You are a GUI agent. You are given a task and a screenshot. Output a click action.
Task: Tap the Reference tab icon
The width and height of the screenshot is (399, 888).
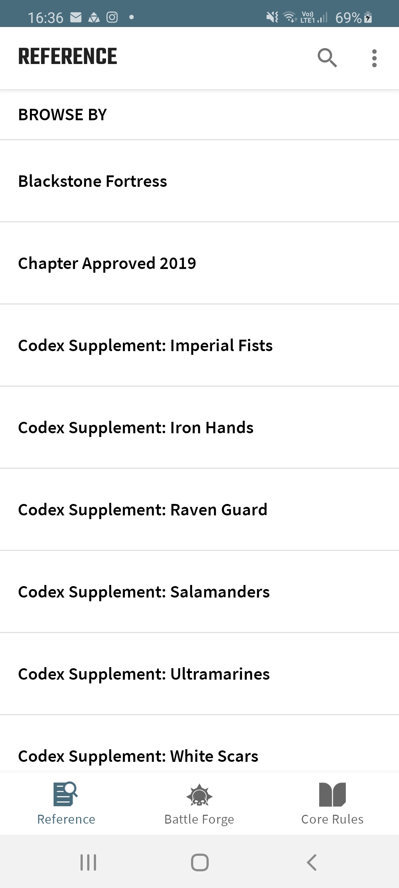point(66,794)
